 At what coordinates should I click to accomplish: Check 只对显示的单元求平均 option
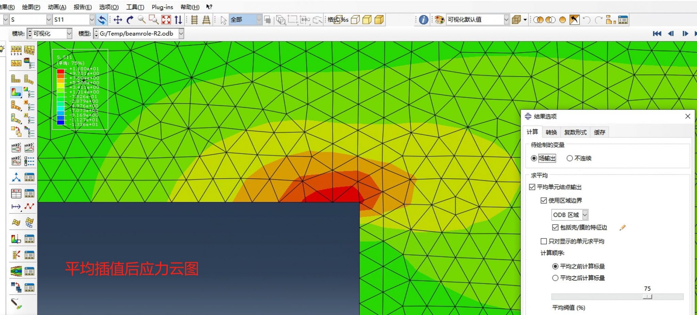545,241
